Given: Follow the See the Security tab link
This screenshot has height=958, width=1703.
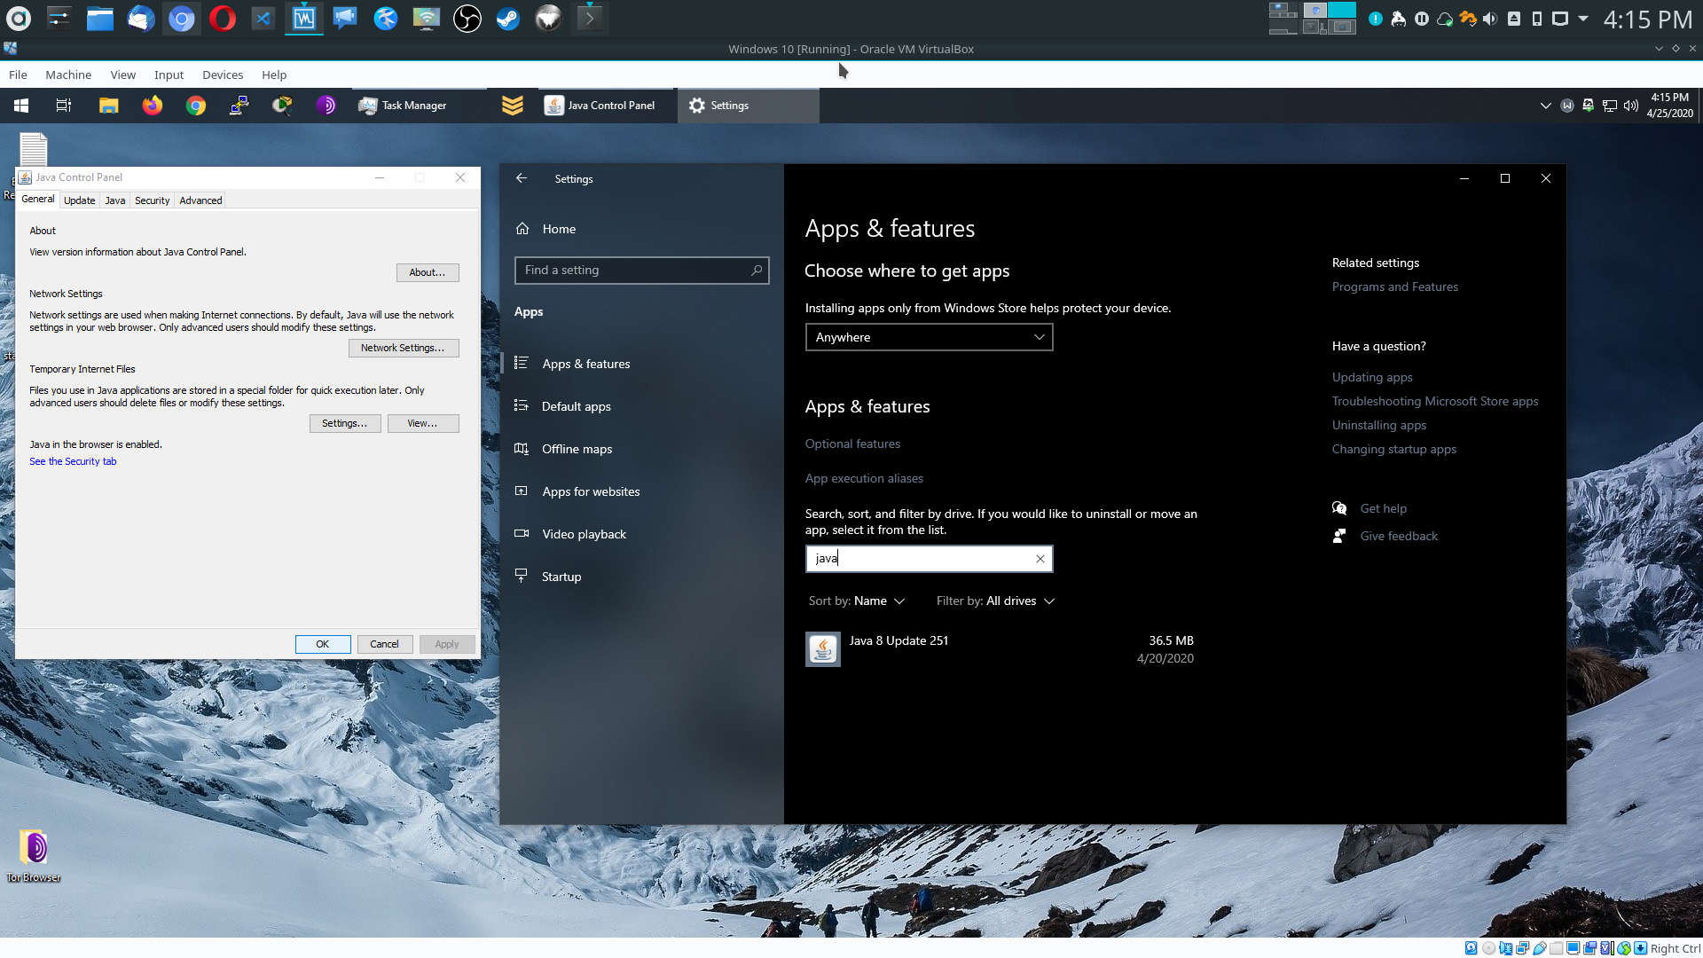Looking at the screenshot, I should 73,462.
